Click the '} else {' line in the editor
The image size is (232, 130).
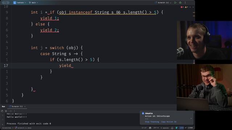40,24
